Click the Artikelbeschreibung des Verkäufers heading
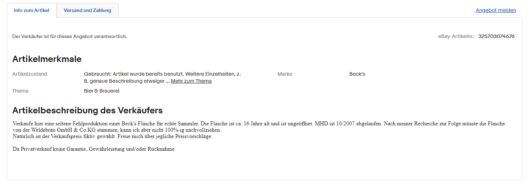The height and width of the screenshot is (188, 530). pos(87,110)
